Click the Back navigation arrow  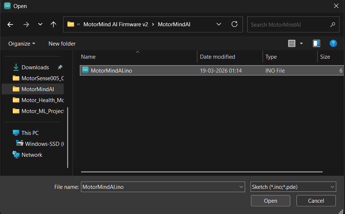(x=10, y=24)
